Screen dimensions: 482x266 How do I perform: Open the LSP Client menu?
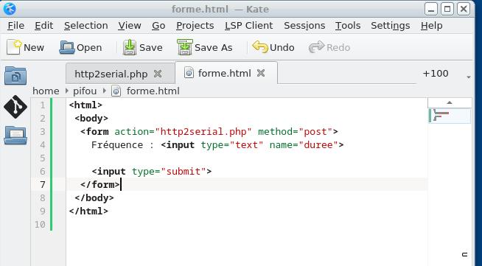click(x=248, y=26)
